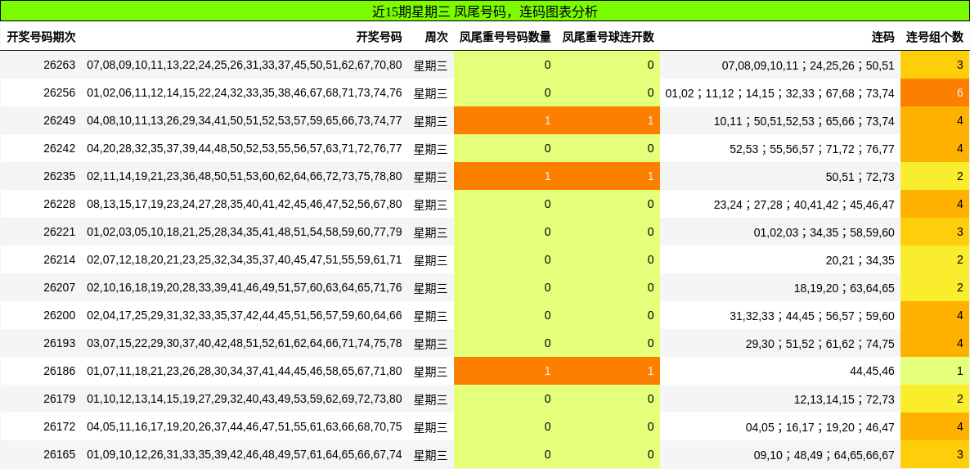Click the 连码 cell 20,21；34,35
This screenshot has height=469, width=970.
(860, 260)
